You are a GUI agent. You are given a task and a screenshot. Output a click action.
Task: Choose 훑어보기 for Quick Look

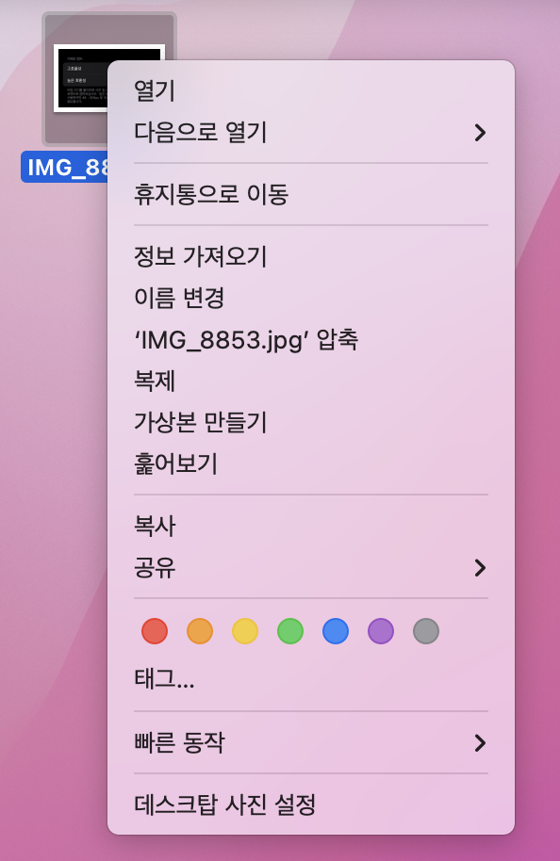pyautogui.click(x=311, y=463)
